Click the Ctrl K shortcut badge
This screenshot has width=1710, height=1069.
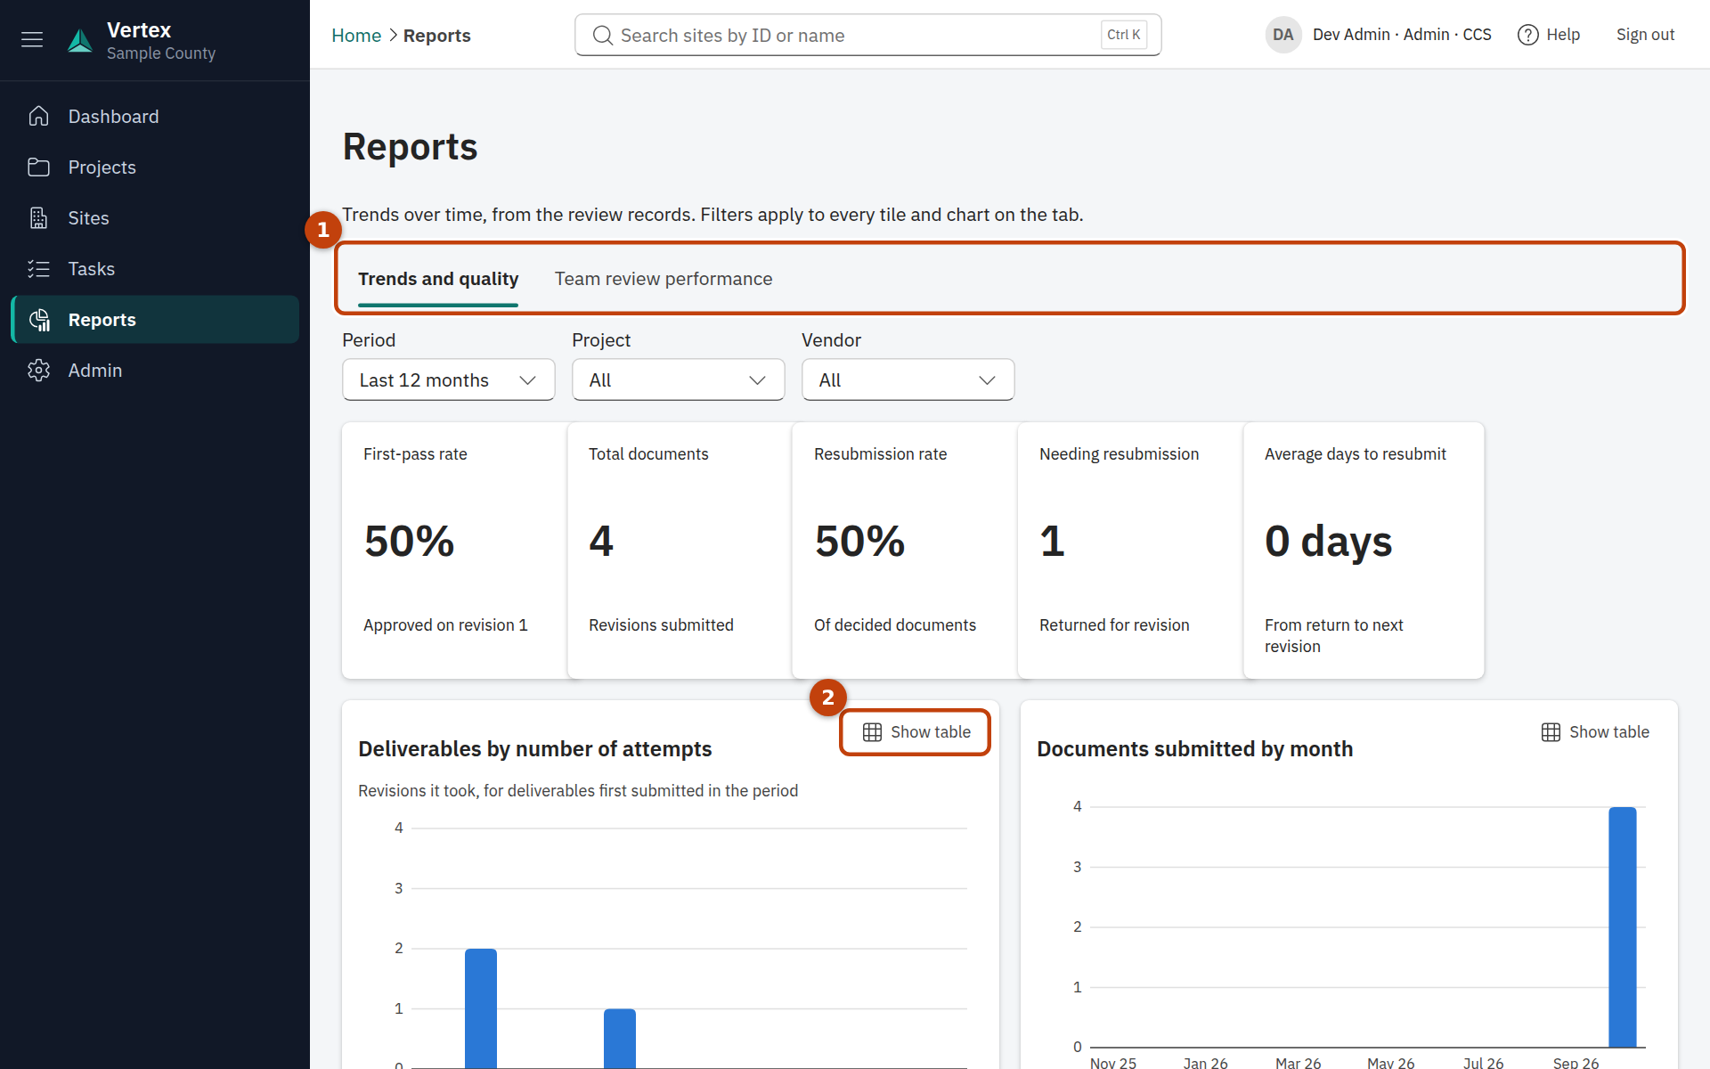pyautogui.click(x=1124, y=35)
